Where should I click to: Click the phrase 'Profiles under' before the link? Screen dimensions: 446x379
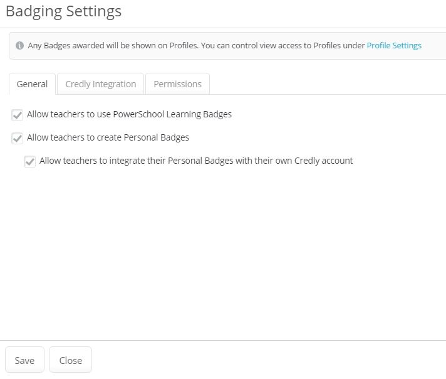click(339, 46)
